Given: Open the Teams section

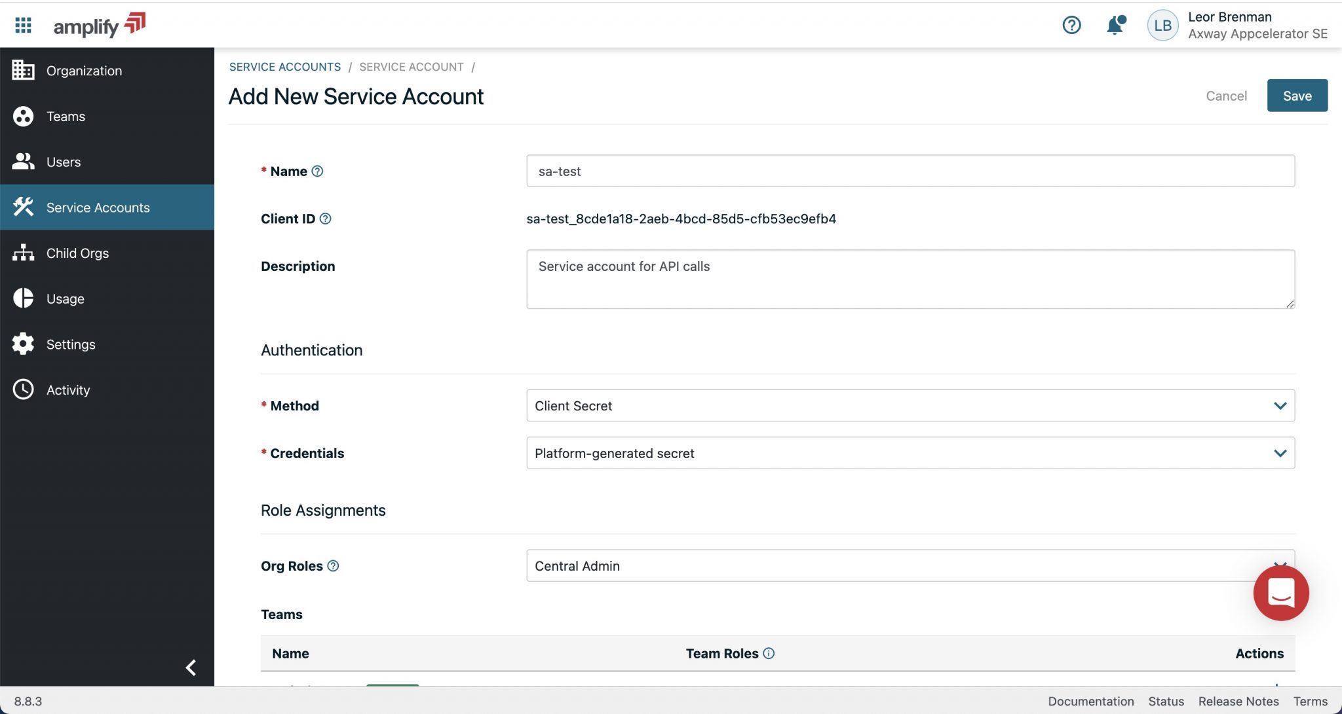Looking at the screenshot, I should [x=65, y=116].
